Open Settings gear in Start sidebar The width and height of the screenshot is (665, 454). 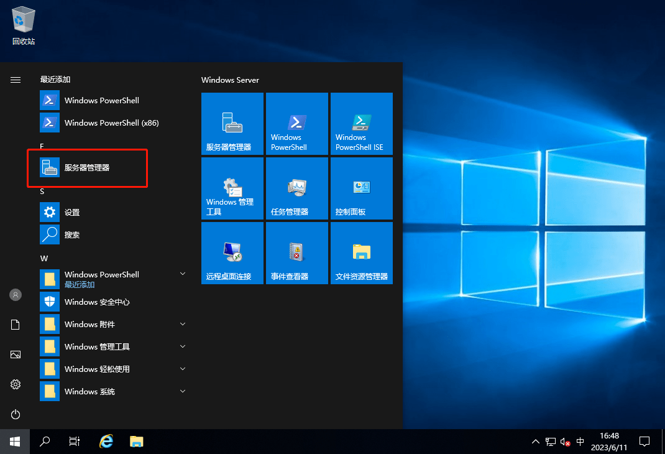click(x=16, y=384)
